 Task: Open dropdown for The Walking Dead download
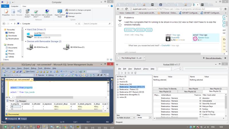[145, 58]
